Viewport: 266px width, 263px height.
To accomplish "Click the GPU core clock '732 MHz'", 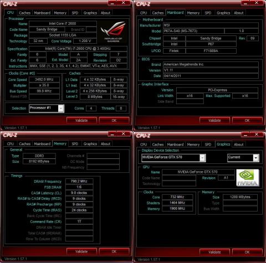I will click(x=177, y=197).
